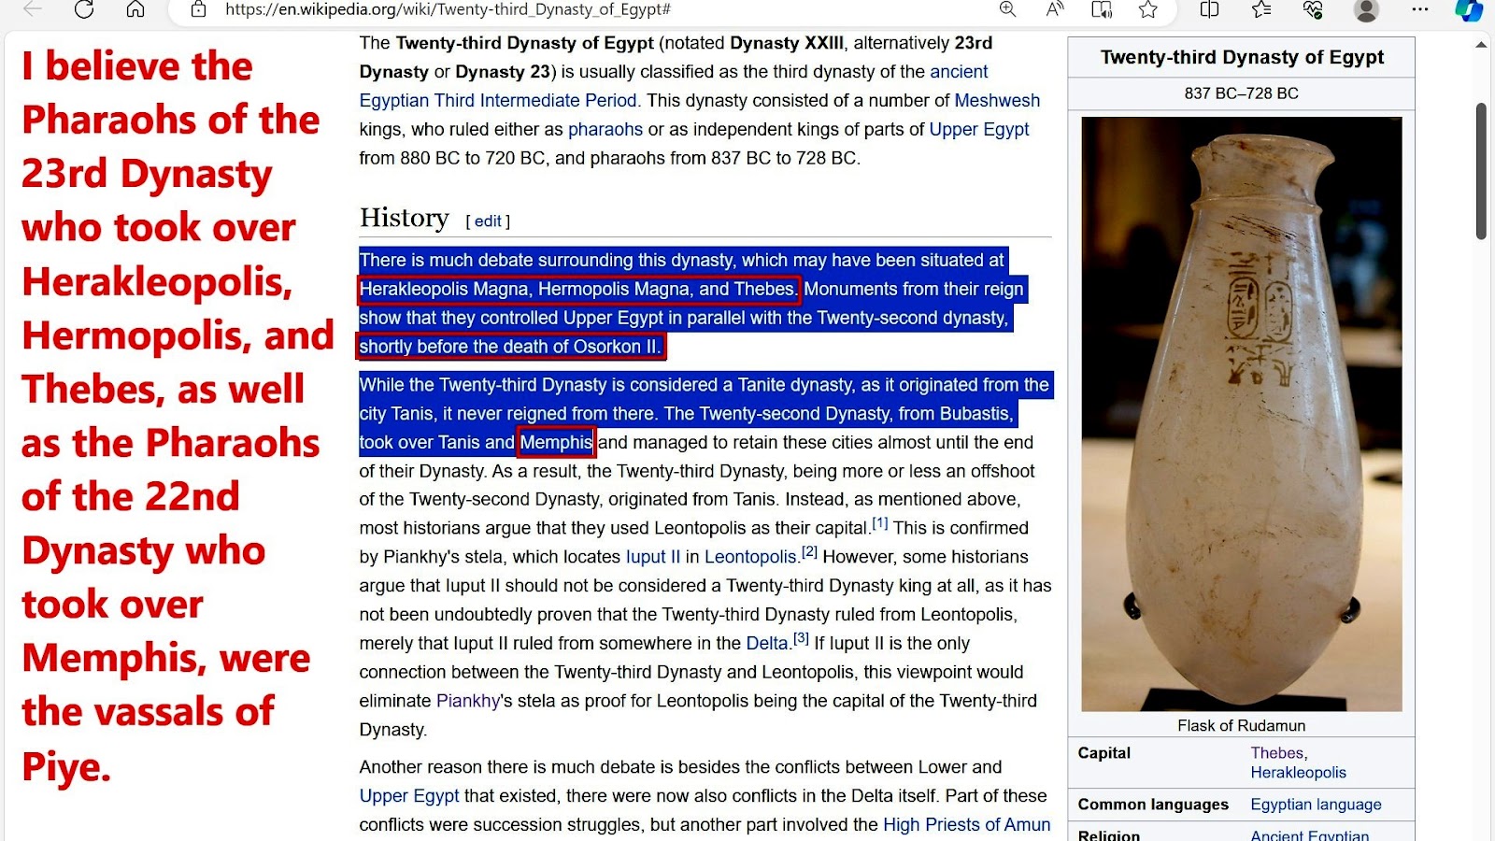Open the Delta link
Image resolution: width=1495 pixels, height=841 pixels.
(767, 644)
